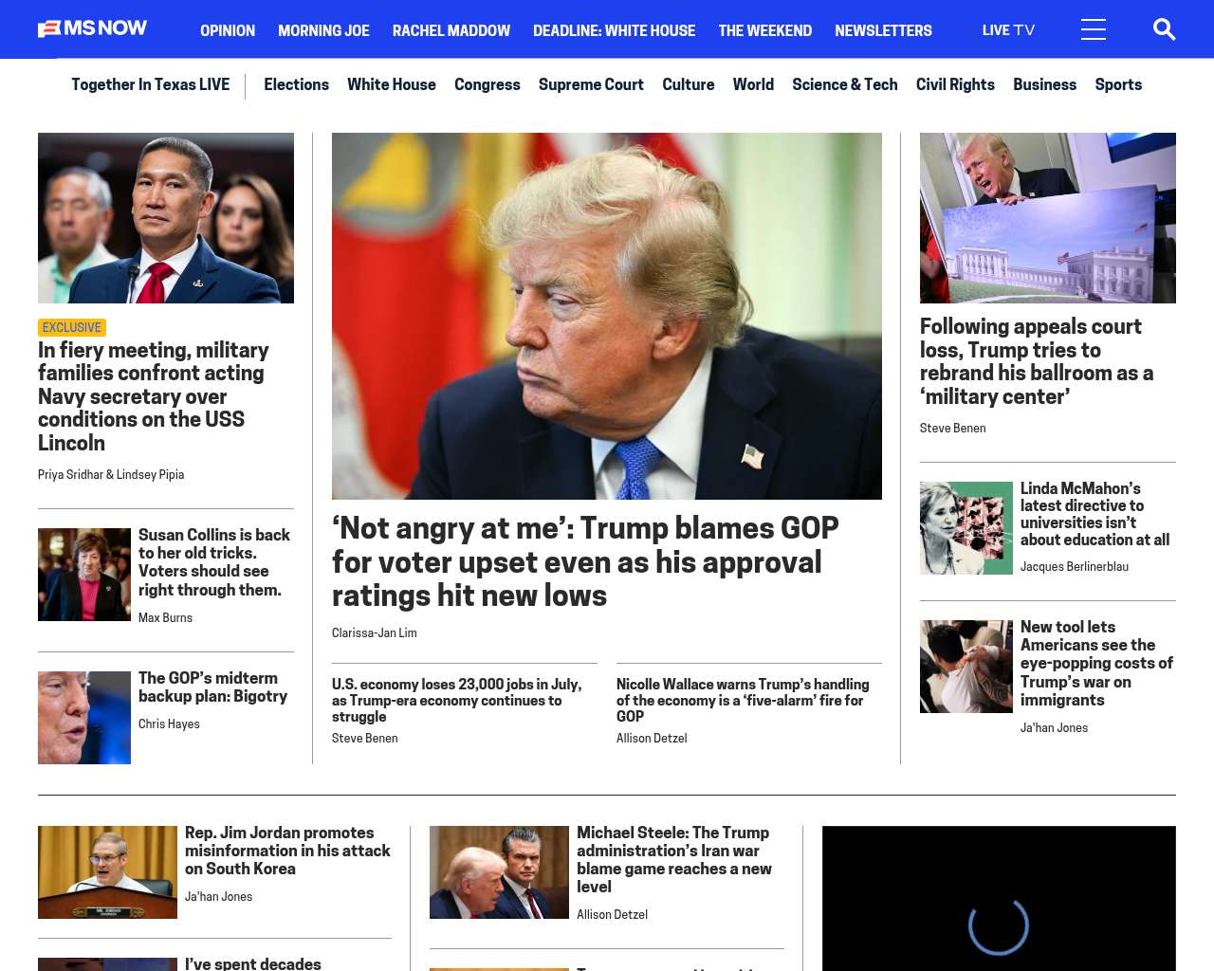Open thumbnail for war on immigrants tool story
Viewport: 1214px width, 971px height.
966,667
